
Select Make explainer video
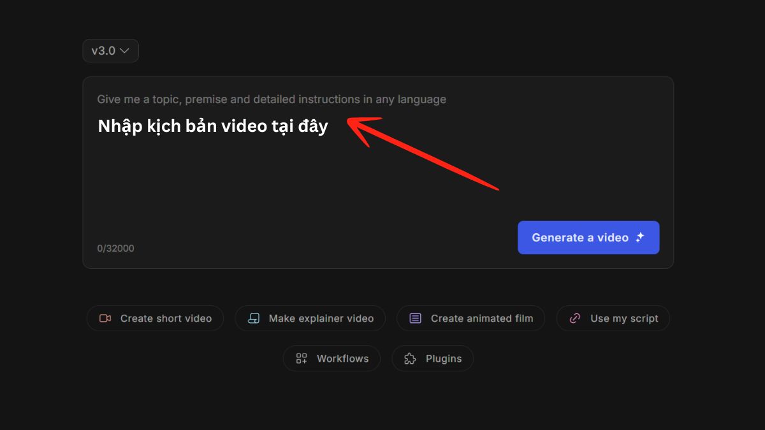pyautogui.click(x=310, y=319)
